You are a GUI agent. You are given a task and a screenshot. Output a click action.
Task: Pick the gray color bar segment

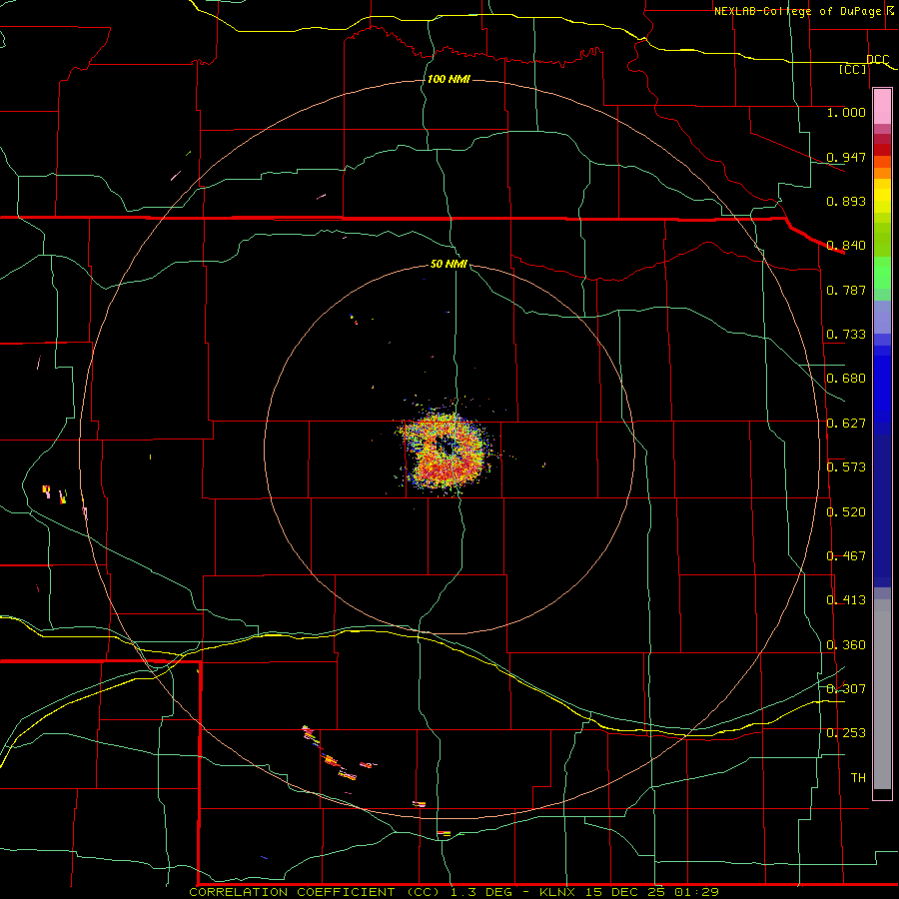coord(882,694)
